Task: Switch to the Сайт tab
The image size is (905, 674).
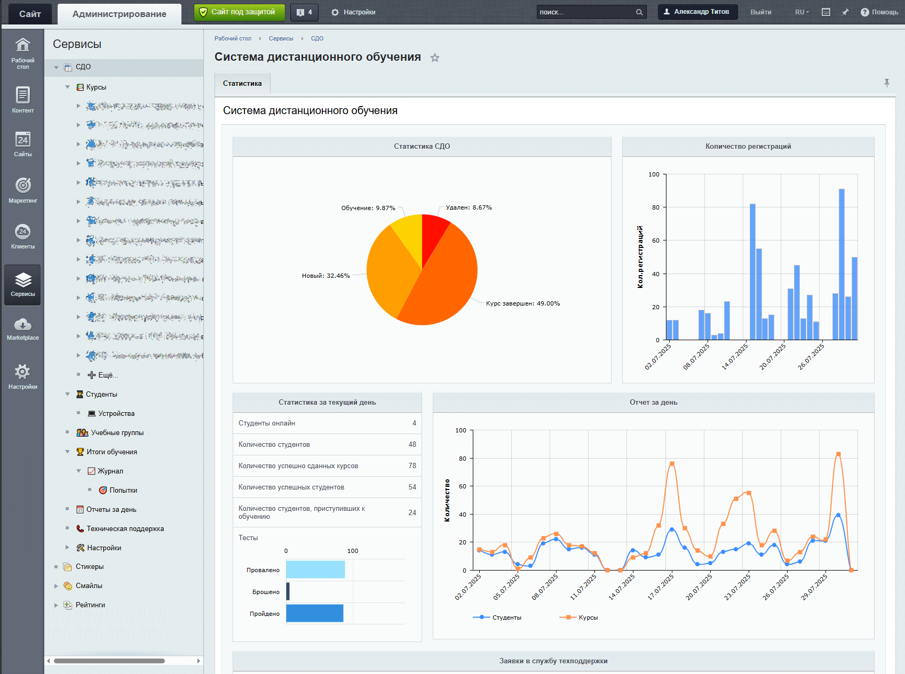Action: click(x=30, y=14)
